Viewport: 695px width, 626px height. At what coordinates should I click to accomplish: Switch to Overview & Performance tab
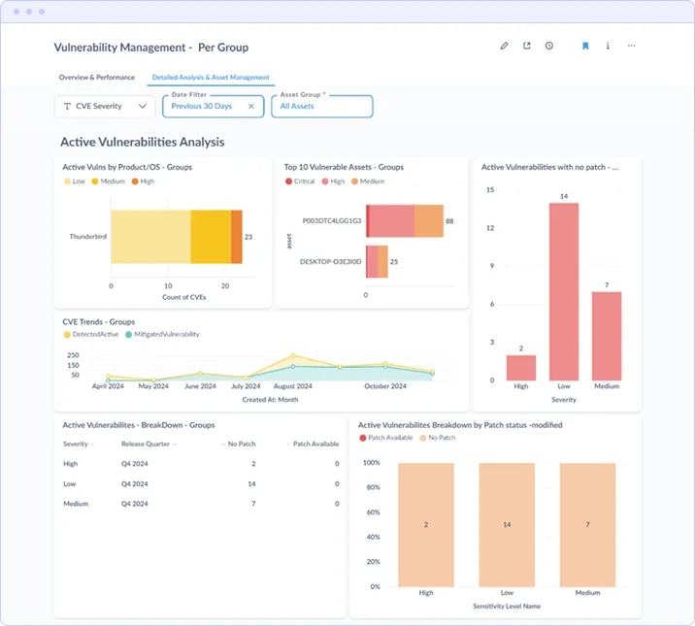(97, 77)
